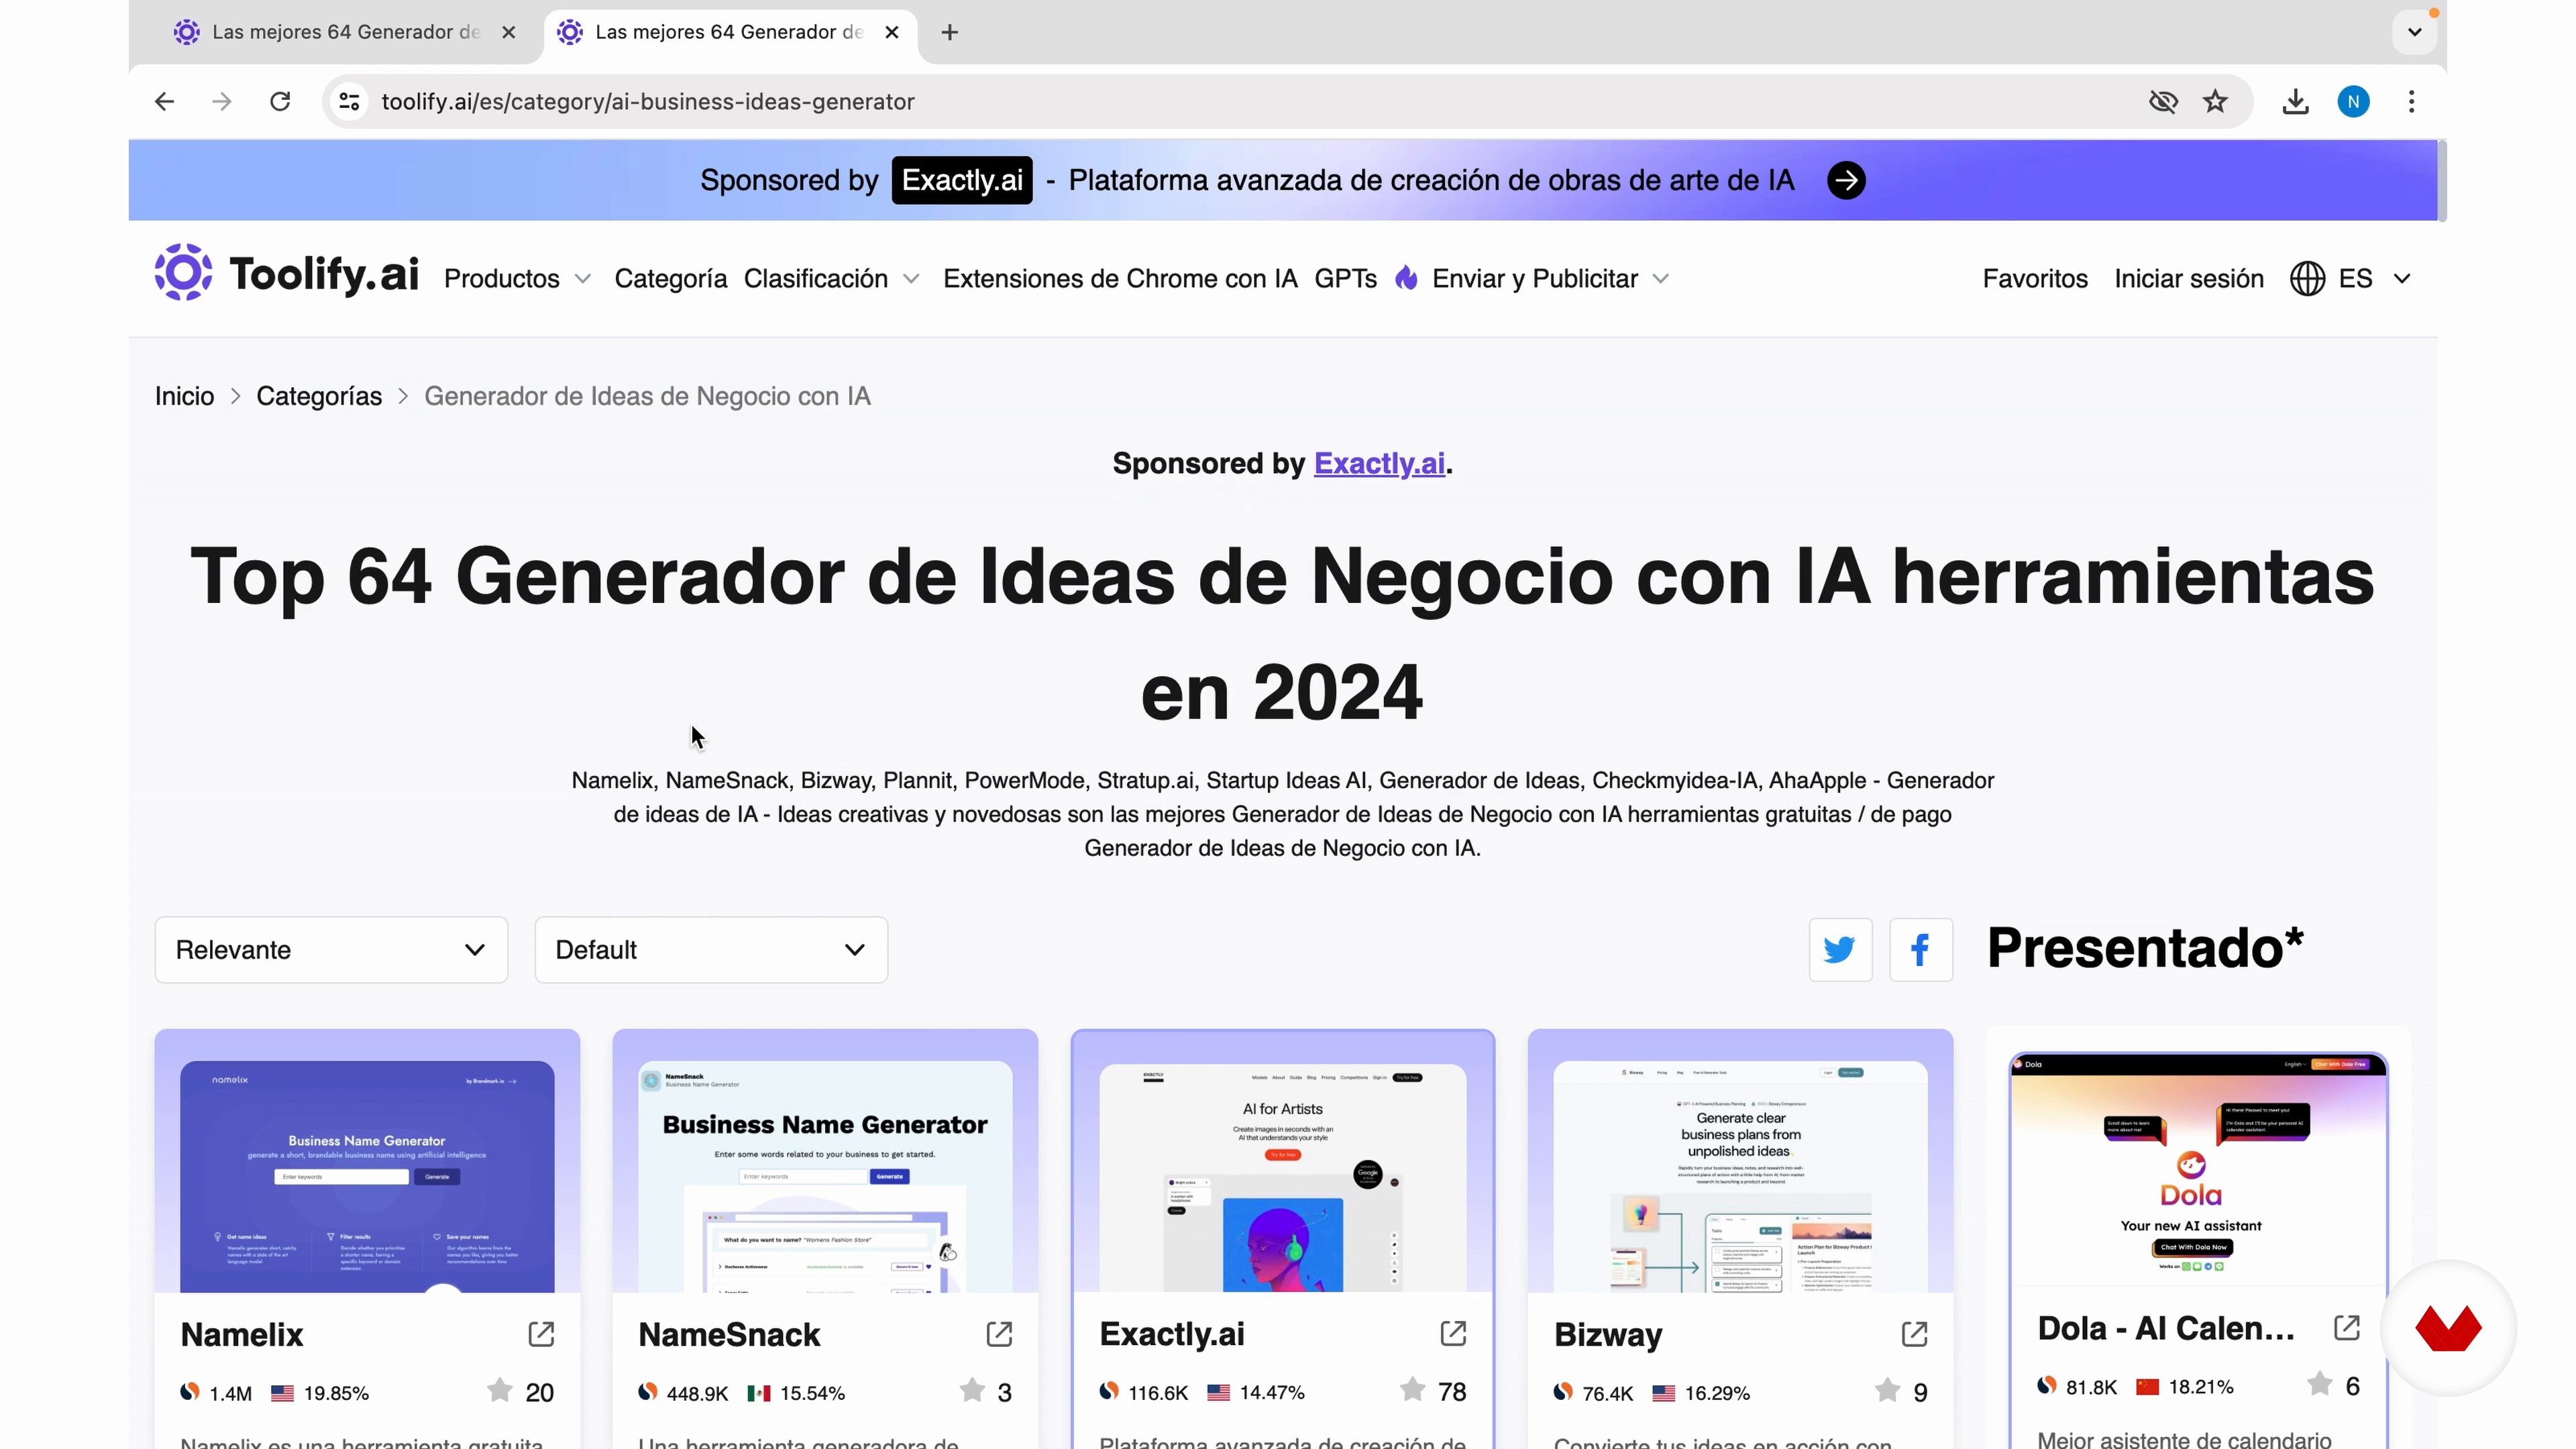Screen dimensions: 2576x1449
Task: Open NameSnack external link icon
Action: point(999,1333)
